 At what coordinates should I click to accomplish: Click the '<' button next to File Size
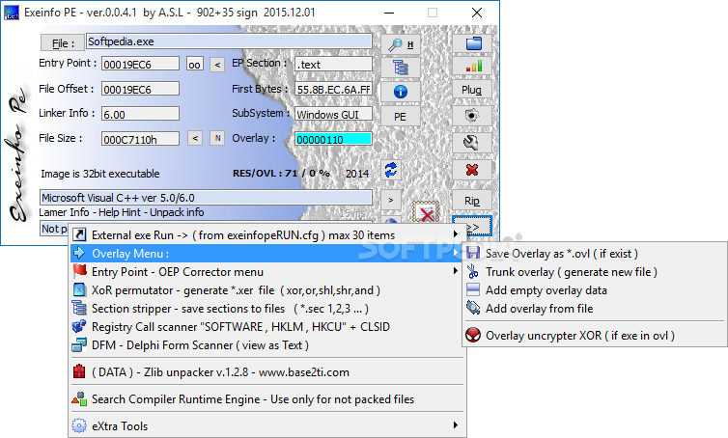coord(195,138)
